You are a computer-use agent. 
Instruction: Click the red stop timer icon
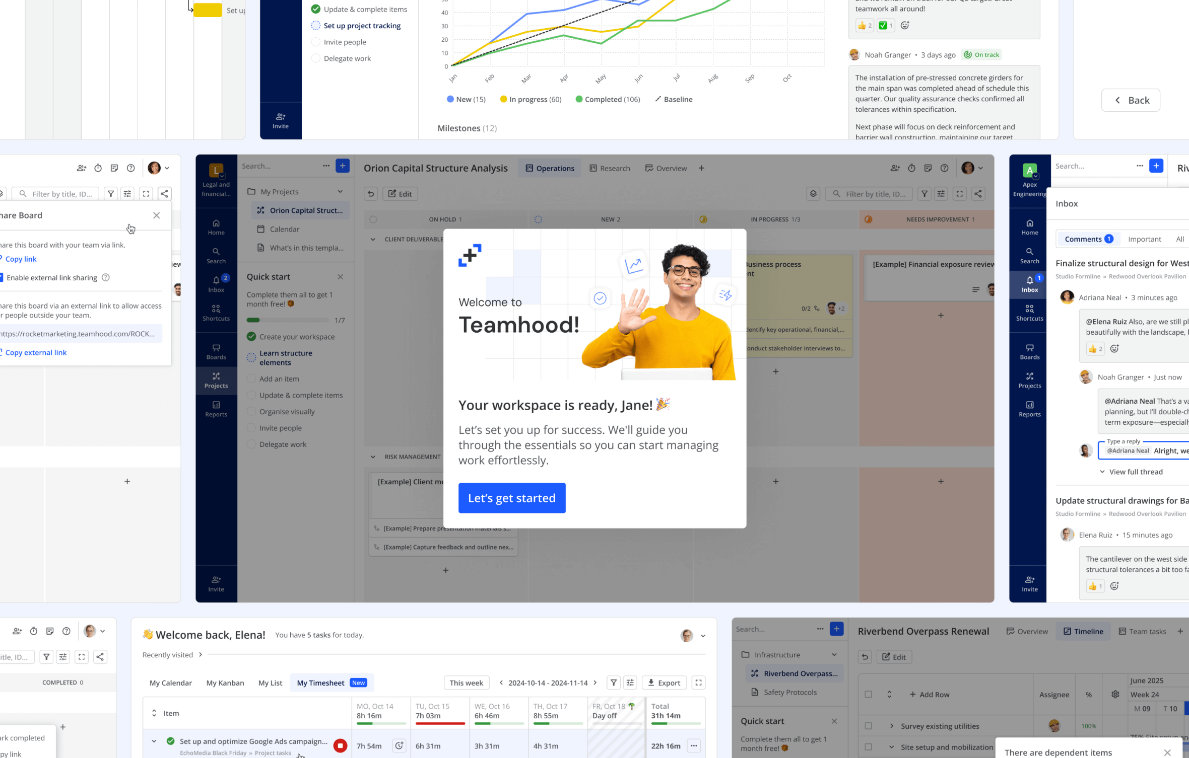pyautogui.click(x=340, y=745)
